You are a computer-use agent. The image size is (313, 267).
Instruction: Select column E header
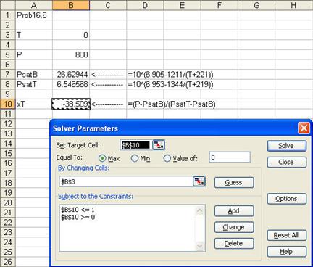click(x=183, y=5)
